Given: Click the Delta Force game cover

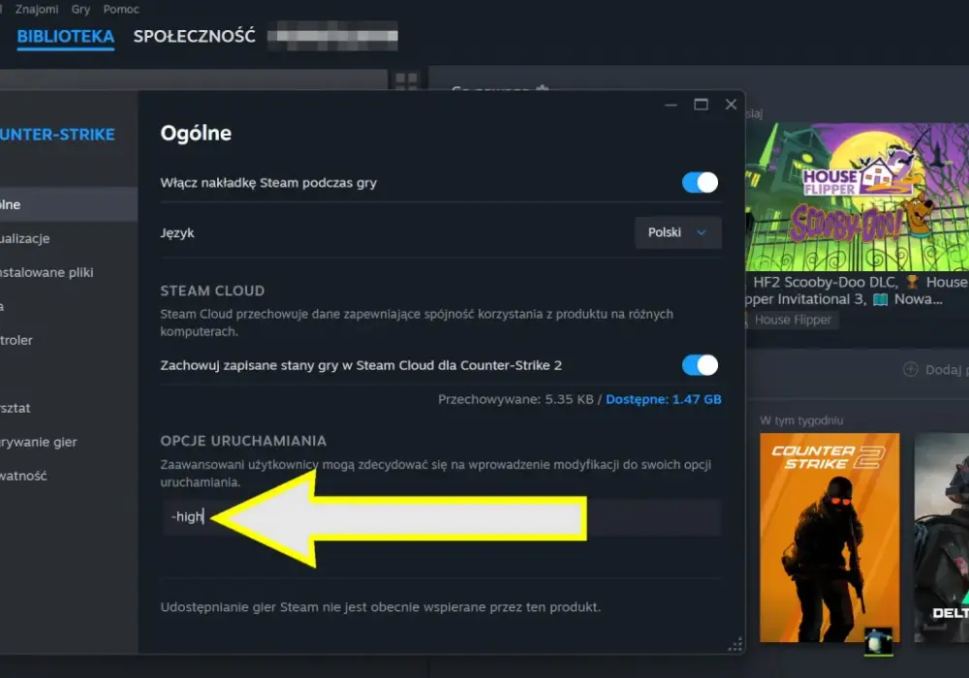Looking at the screenshot, I should pyautogui.click(x=942, y=538).
